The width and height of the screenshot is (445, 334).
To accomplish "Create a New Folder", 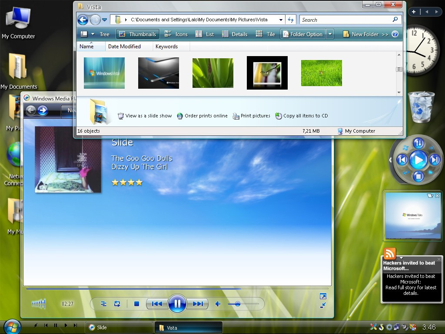I will click(x=360, y=34).
